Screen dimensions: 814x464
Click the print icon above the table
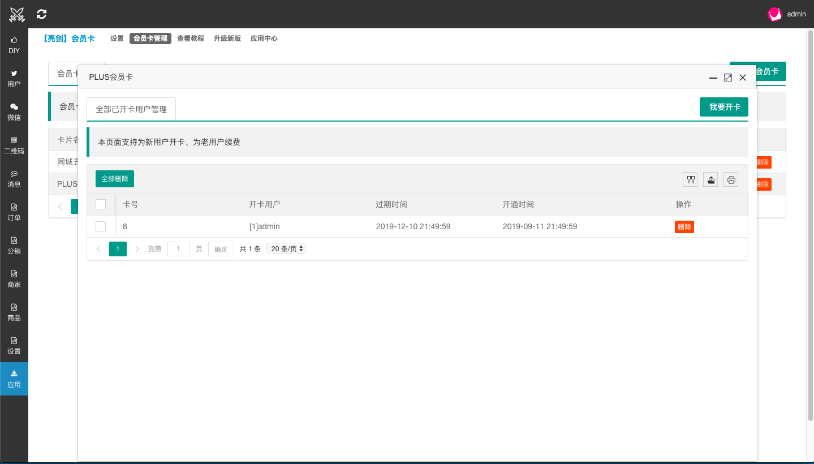731,179
